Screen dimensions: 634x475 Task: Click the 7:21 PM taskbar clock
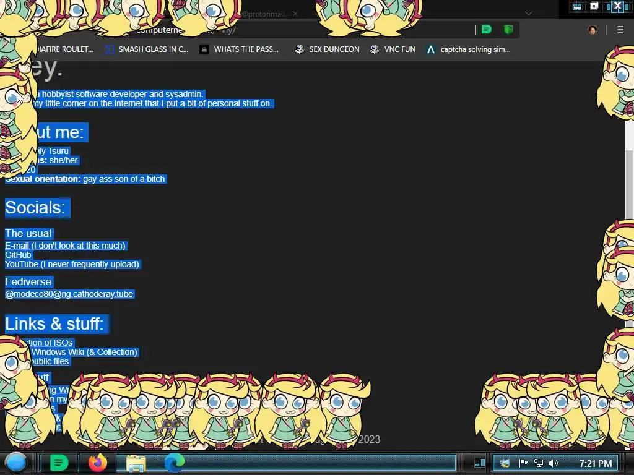596,463
